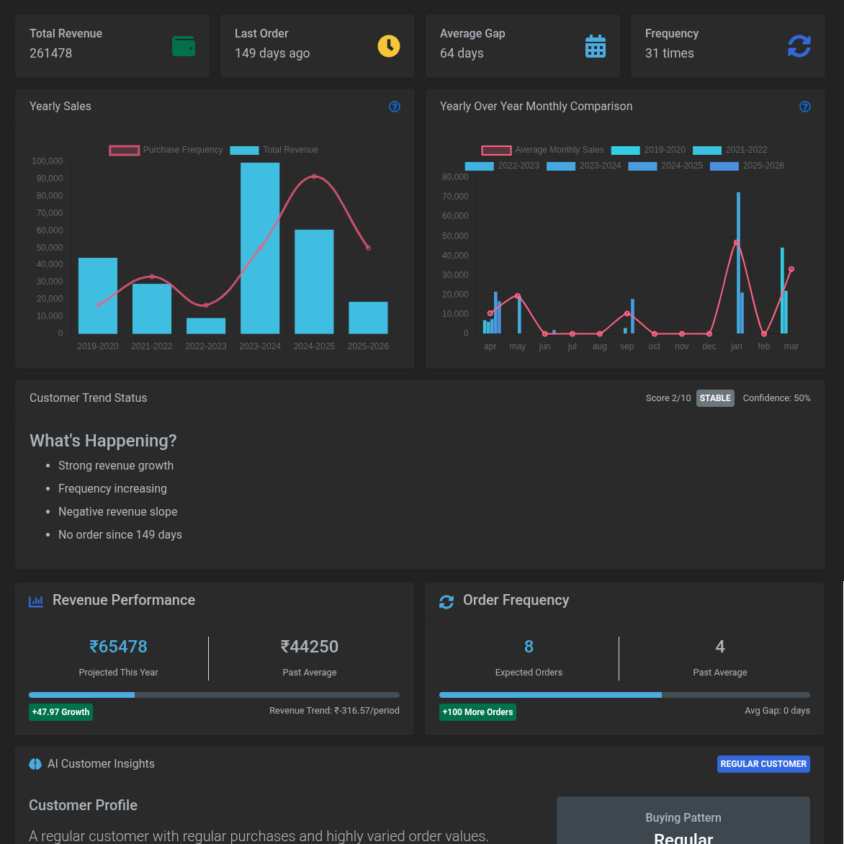Toggle the 2019-2020 legend series
The image size is (844, 844).
[649, 150]
